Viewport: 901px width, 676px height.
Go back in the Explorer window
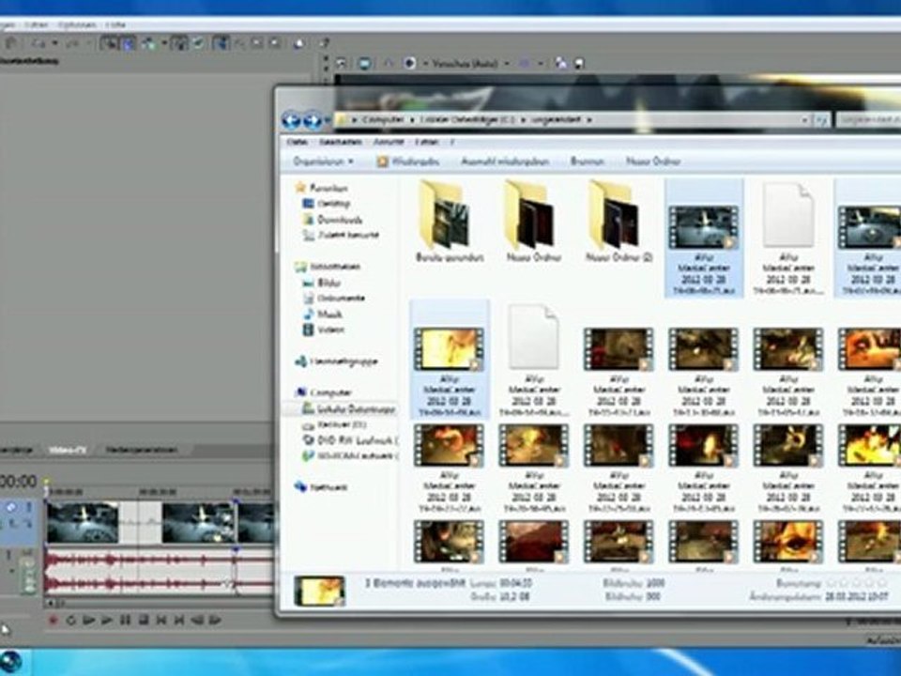[291, 121]
